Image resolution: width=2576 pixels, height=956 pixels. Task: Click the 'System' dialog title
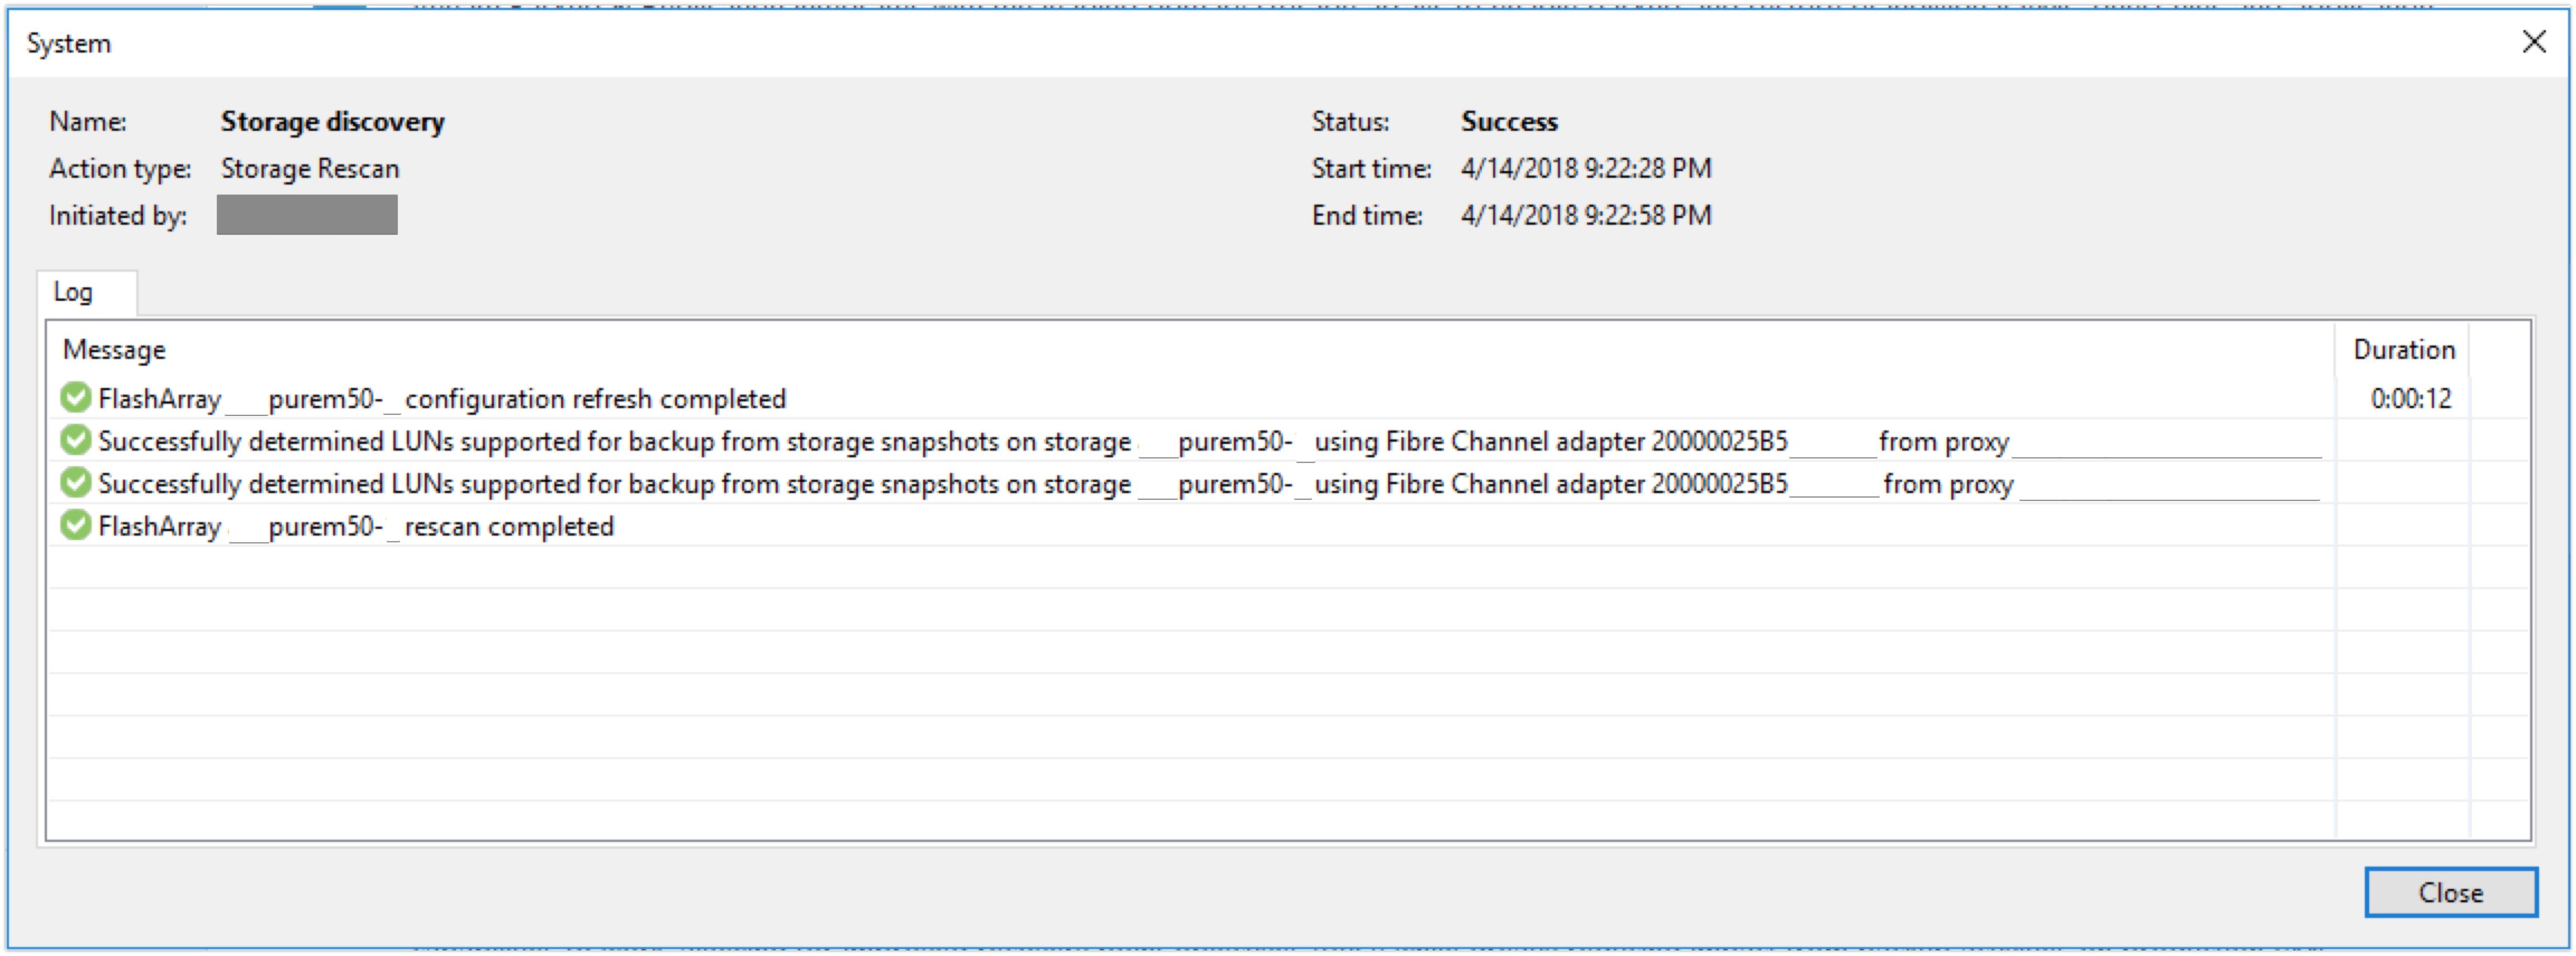tap(68, 44)
